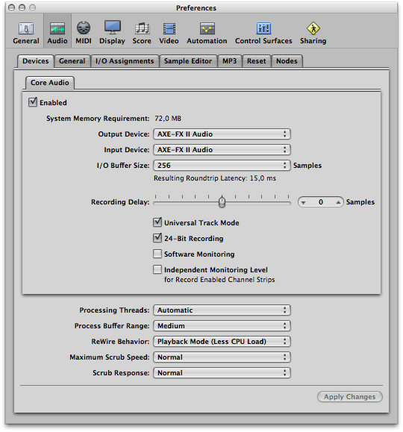Toggle Universal Track Mode checkbox

pyautogui.click(x=157, y=222)
